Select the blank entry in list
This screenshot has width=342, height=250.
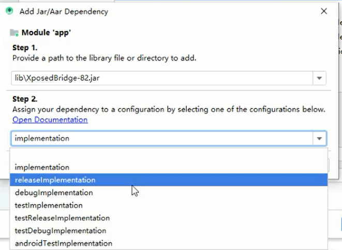(169, 155)
